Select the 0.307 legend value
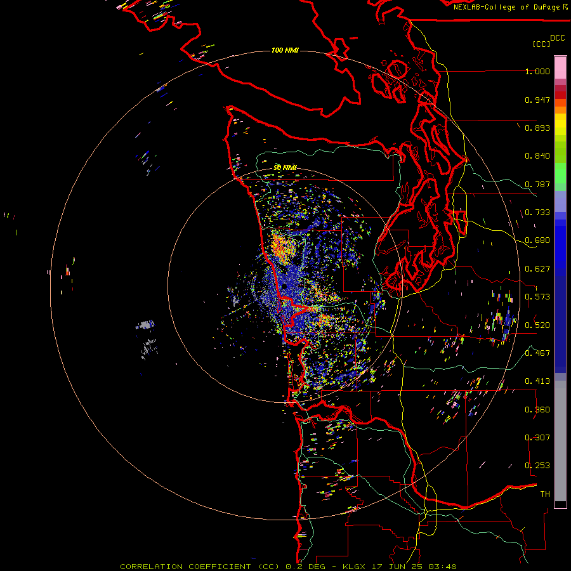 tap(537, 437)
